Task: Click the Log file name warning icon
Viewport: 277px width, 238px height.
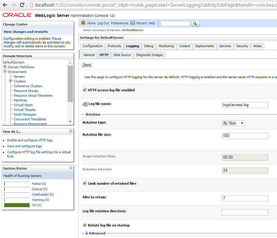Action: [85, 104]
